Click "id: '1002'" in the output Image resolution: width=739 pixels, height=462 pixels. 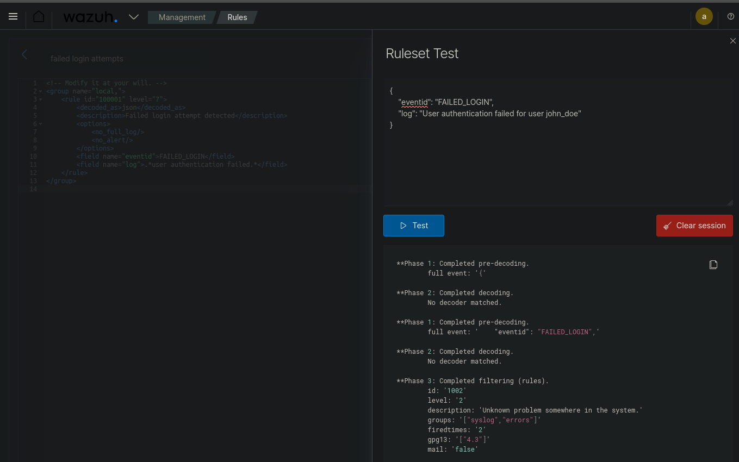pos(447,391)
